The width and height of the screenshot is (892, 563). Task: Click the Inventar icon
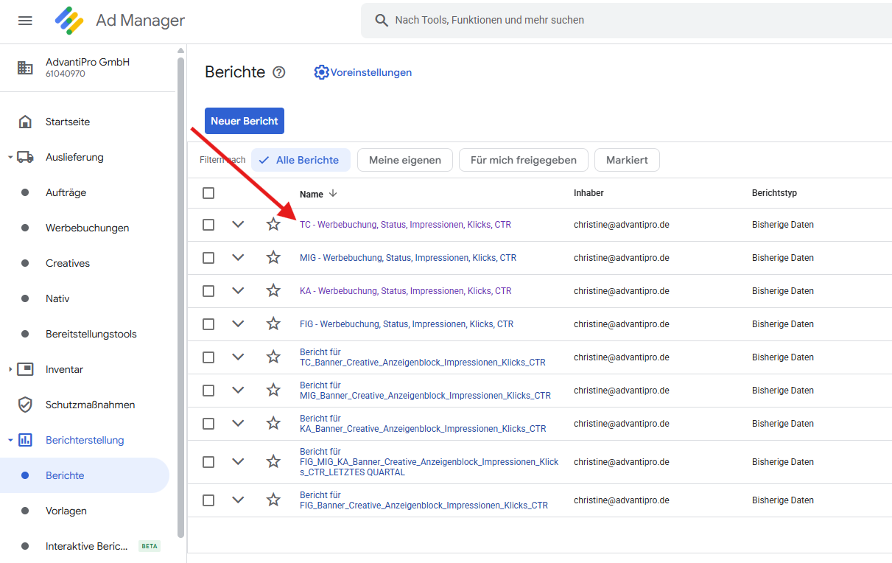(25, 369)
